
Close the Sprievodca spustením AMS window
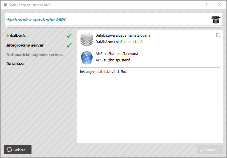click(x=220, y=5)
